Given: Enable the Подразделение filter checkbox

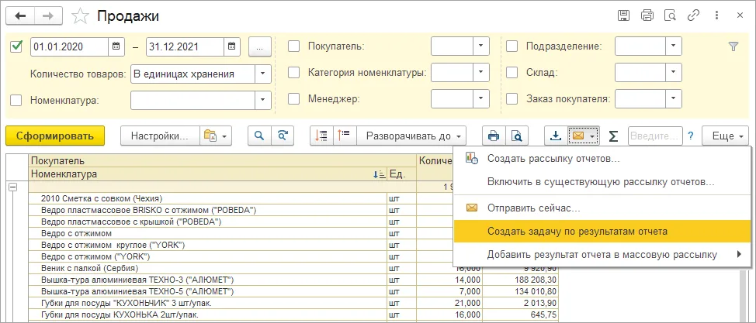Looking at the screenshot, I should (512, 46).
